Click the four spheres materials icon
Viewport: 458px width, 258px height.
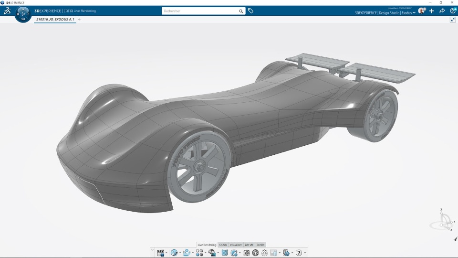199,253
